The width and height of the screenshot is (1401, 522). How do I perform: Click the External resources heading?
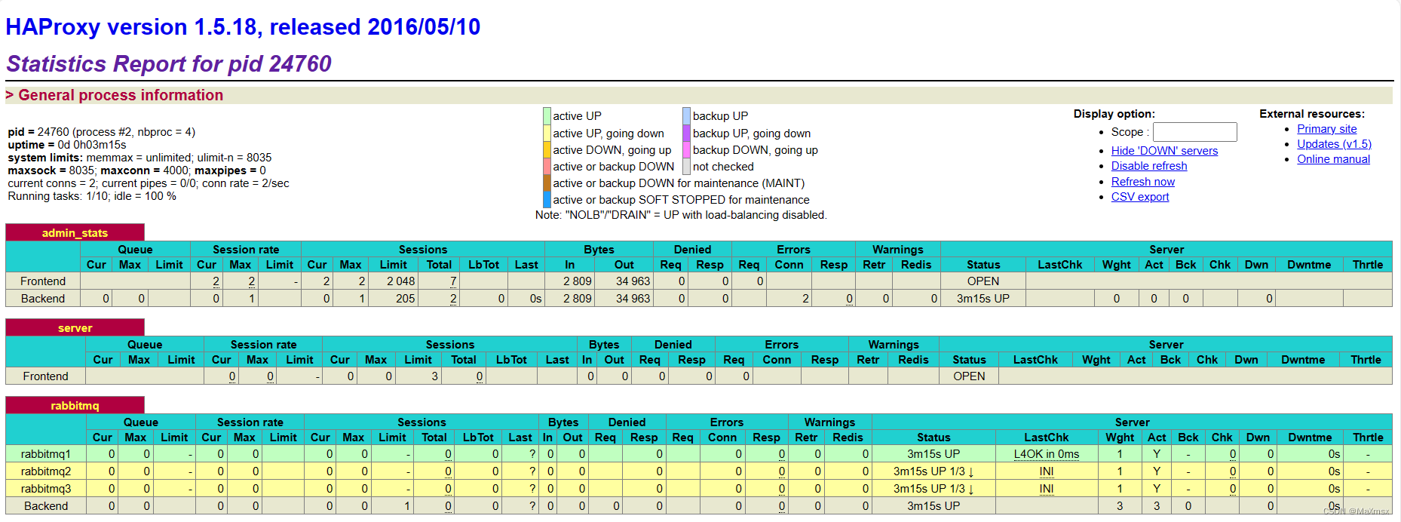(x=1311, y=114)
